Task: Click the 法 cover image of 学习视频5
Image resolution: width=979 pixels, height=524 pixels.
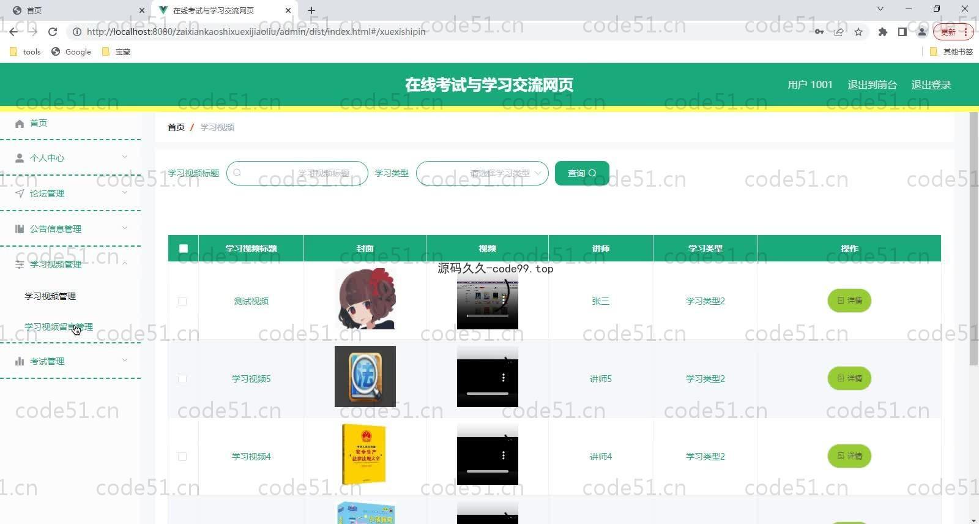Action: (x=365, y=376)
